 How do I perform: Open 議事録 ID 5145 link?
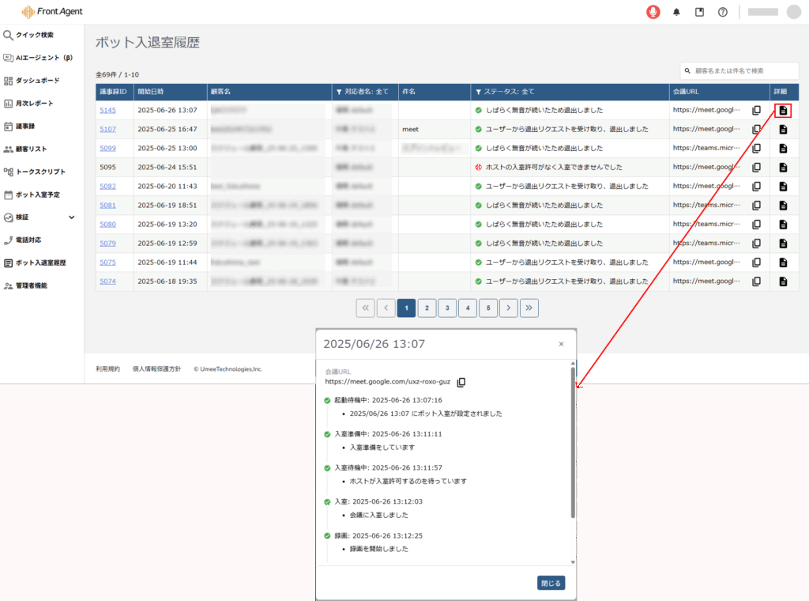tap(107, 110)
